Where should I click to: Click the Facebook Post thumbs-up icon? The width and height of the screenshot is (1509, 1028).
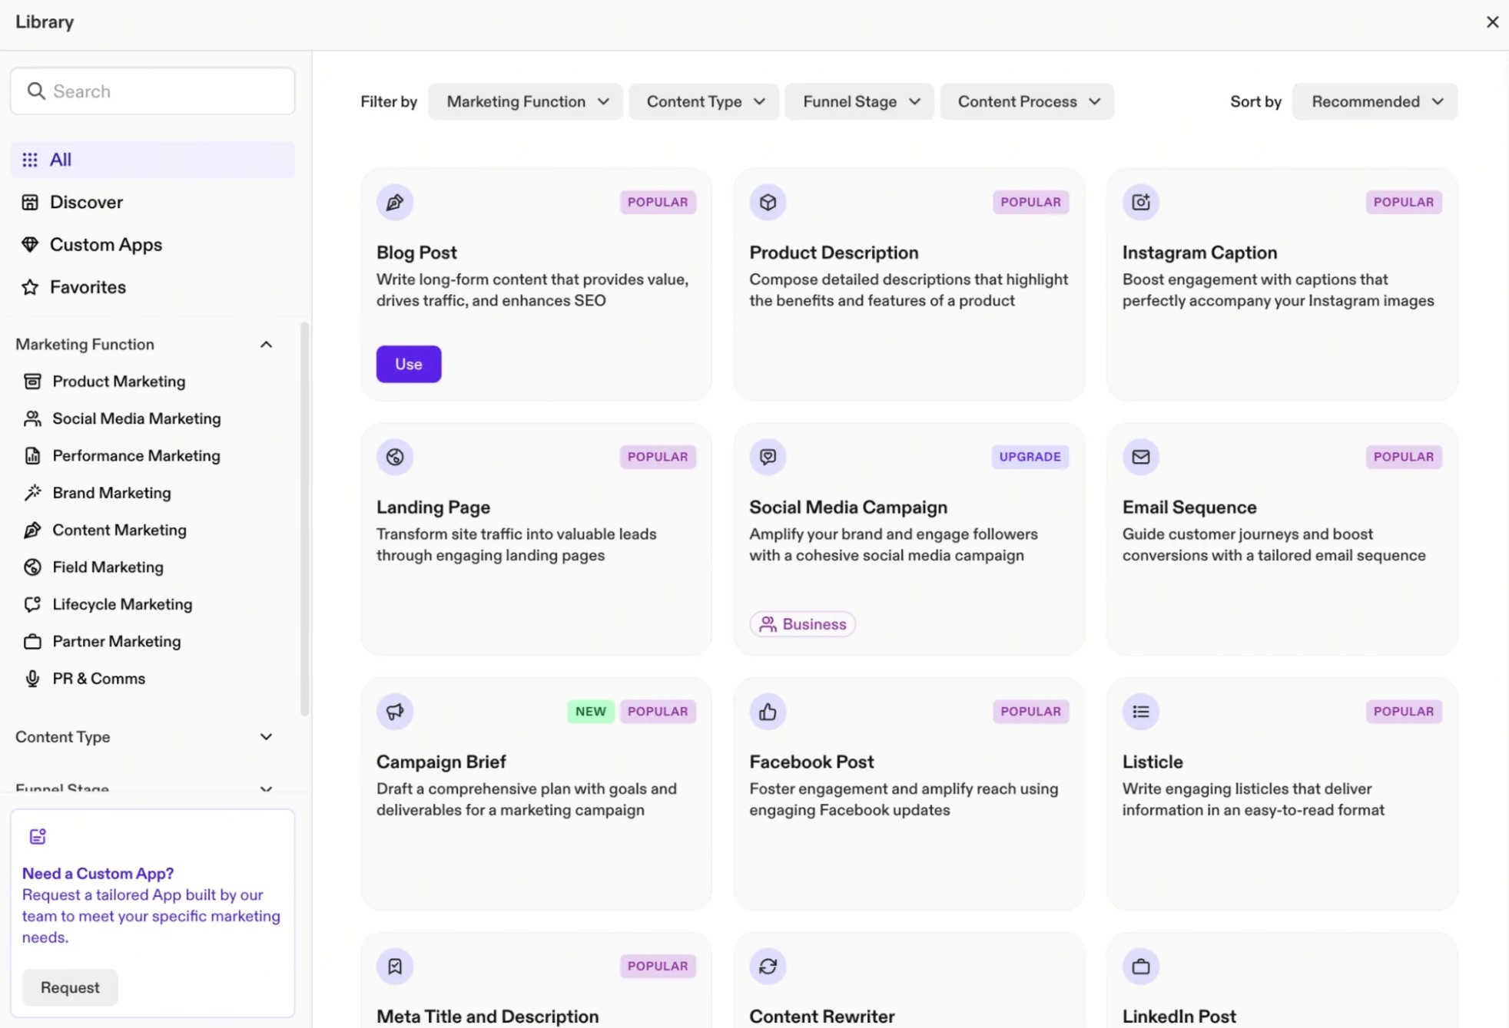(x=768, y=712)
